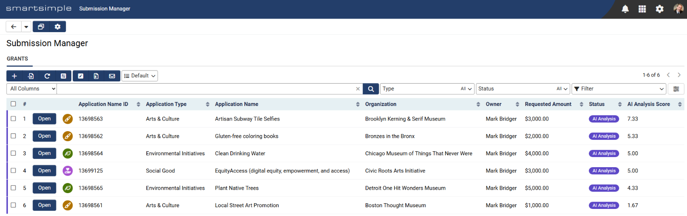Go to next page chevron
The image size is (687, 216).
coord(679,75)
